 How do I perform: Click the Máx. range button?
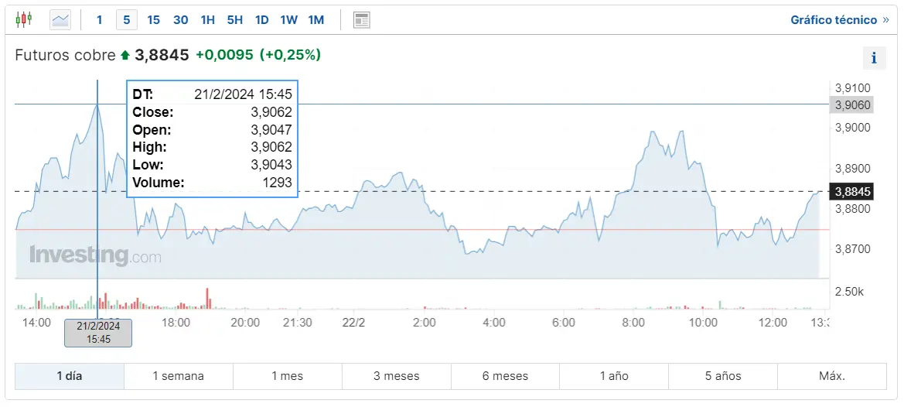[831, 376]
